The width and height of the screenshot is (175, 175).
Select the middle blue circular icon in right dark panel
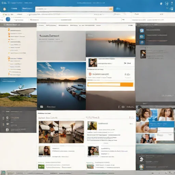coord(142,37)
